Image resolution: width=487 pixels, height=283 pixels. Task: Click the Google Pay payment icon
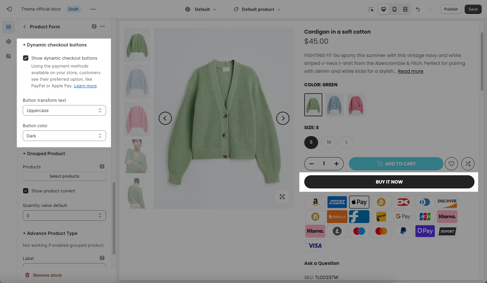pos(403,216)
